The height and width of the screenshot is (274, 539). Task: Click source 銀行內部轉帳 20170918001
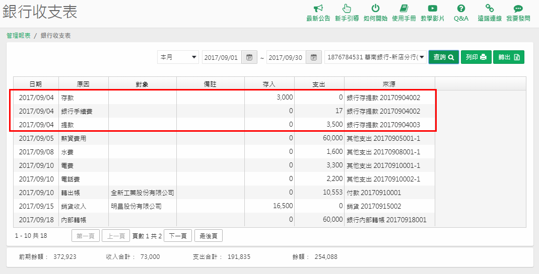(x=386, y=220)
